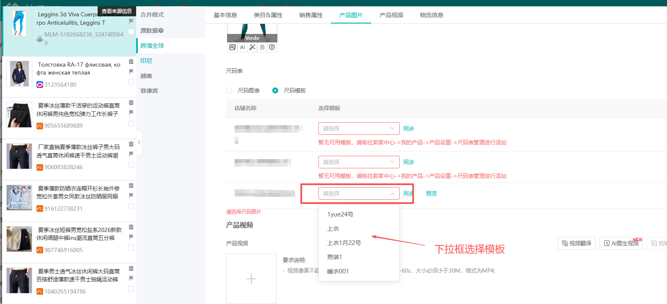The height and width of the screenshot is (304, 667).
Task: Choose 1yue24号 from the template list
Action: click(x=359, y=214)
